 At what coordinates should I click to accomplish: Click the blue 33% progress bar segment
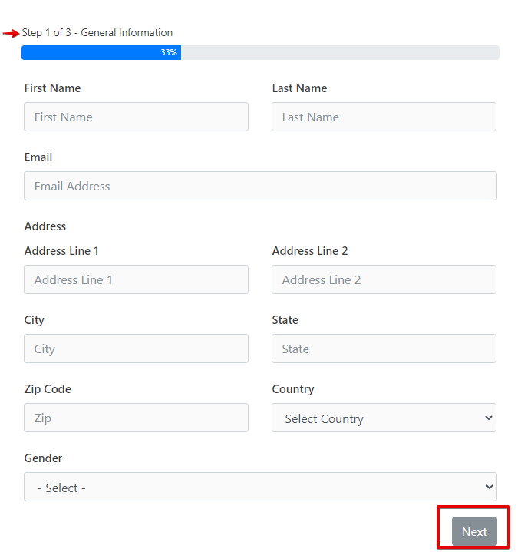101,52
